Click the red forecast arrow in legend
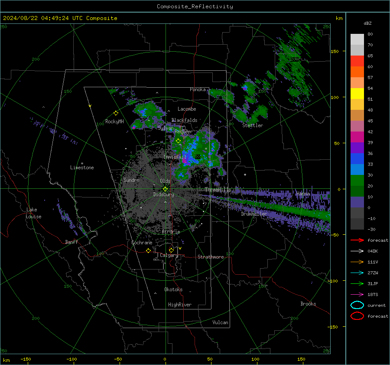390x365 pixels. pyautogui.click(x=357, y=240)
